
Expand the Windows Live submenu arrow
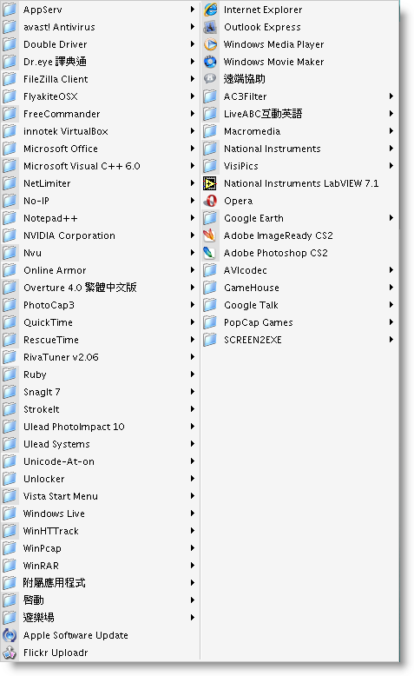tap(193, 514)
